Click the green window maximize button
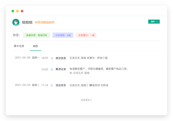This screenshot has height=121, width=173. (13, 11)
